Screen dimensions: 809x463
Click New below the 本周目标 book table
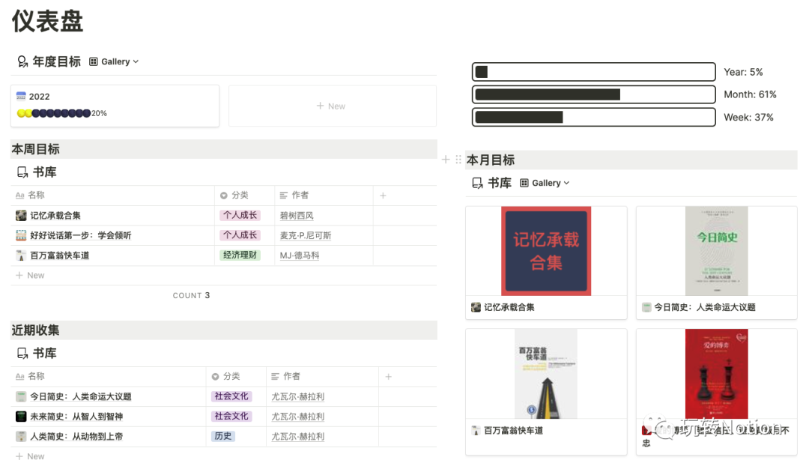point(30,275)
